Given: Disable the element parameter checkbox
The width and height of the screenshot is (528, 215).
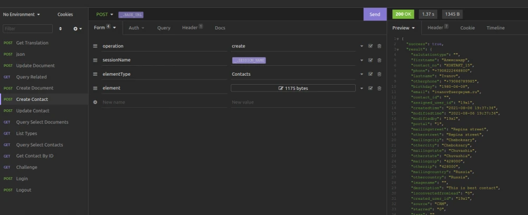Looking at the screenshot, I should click(x=371, y=88).
